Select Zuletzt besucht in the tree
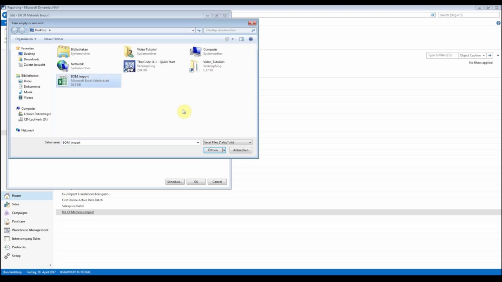Image resolution: width=502 pixels, height=282 pixels. (x=34, y=65)
